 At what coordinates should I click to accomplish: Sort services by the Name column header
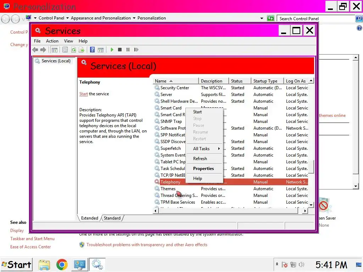click(x=176, y=81)
